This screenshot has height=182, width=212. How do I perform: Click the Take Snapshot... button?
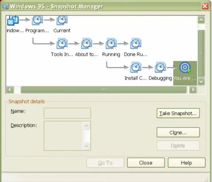pyautogui.click(x=178, y=113)
